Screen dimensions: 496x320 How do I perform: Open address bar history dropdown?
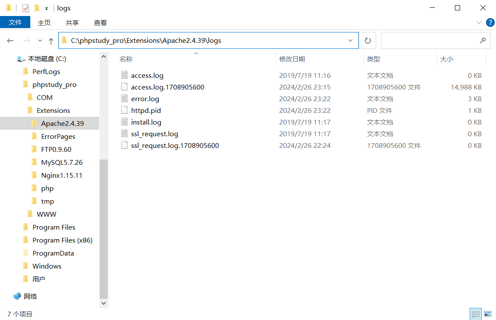351,41
